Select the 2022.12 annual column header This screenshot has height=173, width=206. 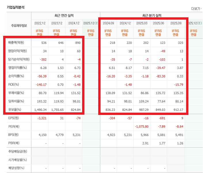point(40,23)
